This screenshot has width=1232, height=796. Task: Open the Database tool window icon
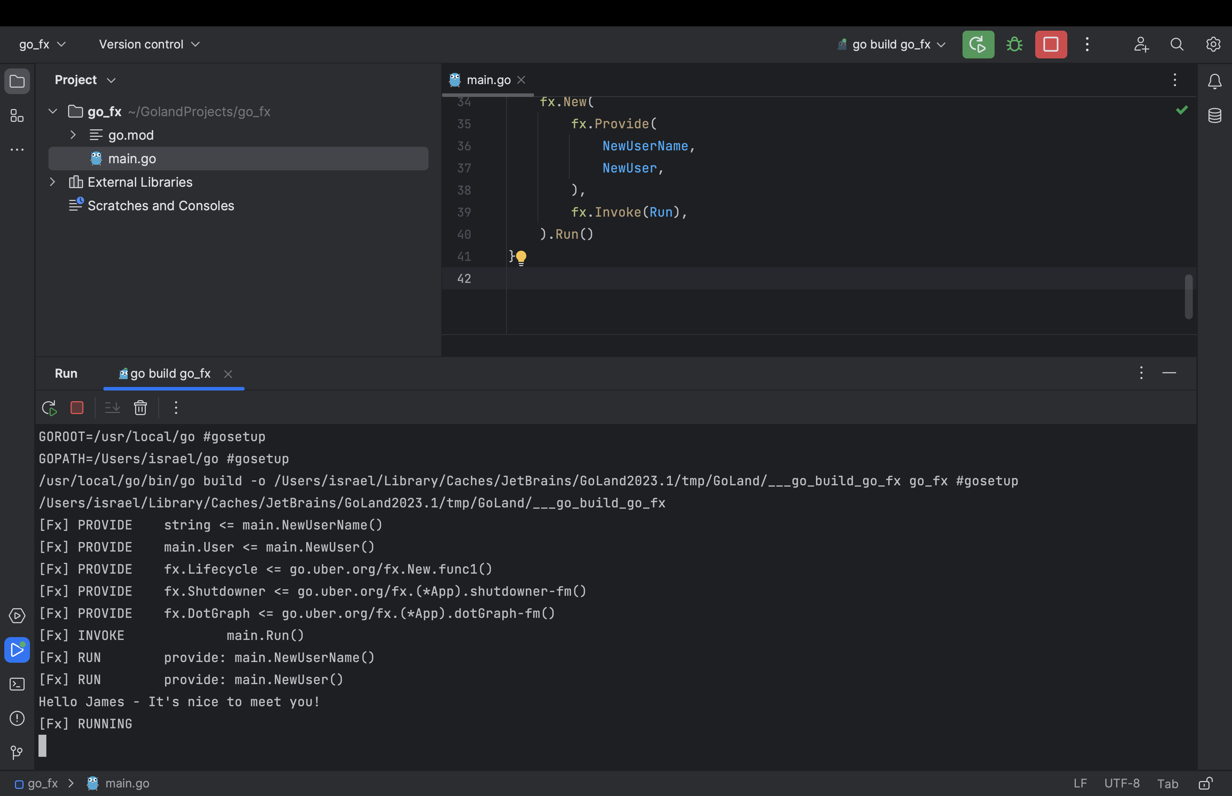pyautogui.click(x=1215, y=115)
